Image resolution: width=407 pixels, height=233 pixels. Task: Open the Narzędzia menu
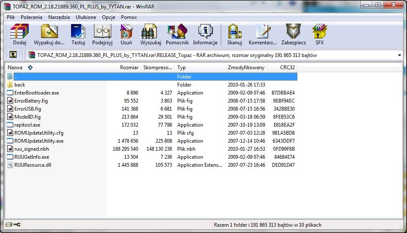[59, 17]
